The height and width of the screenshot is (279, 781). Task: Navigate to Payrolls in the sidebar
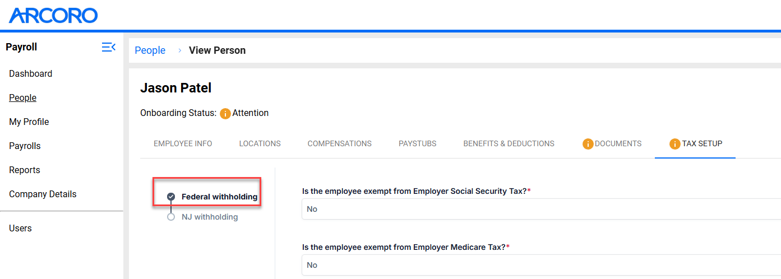point(25,146)
